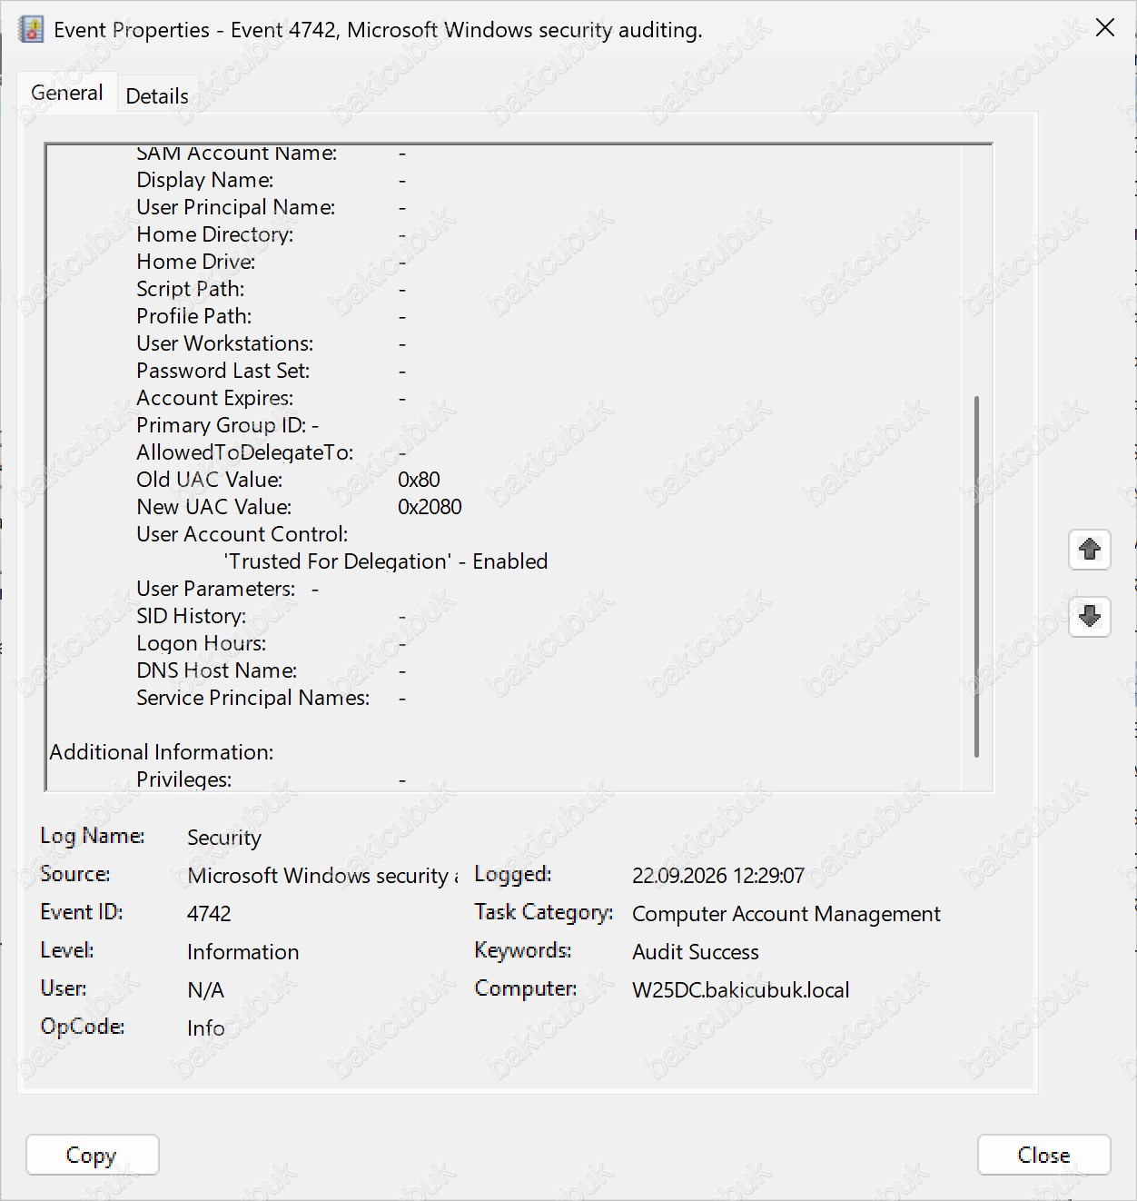Click the Logged date and time field
1137x1201 pixels.
(x=718, y=875)
